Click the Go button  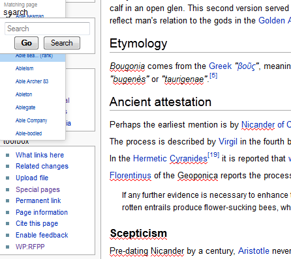click(26, 43)
